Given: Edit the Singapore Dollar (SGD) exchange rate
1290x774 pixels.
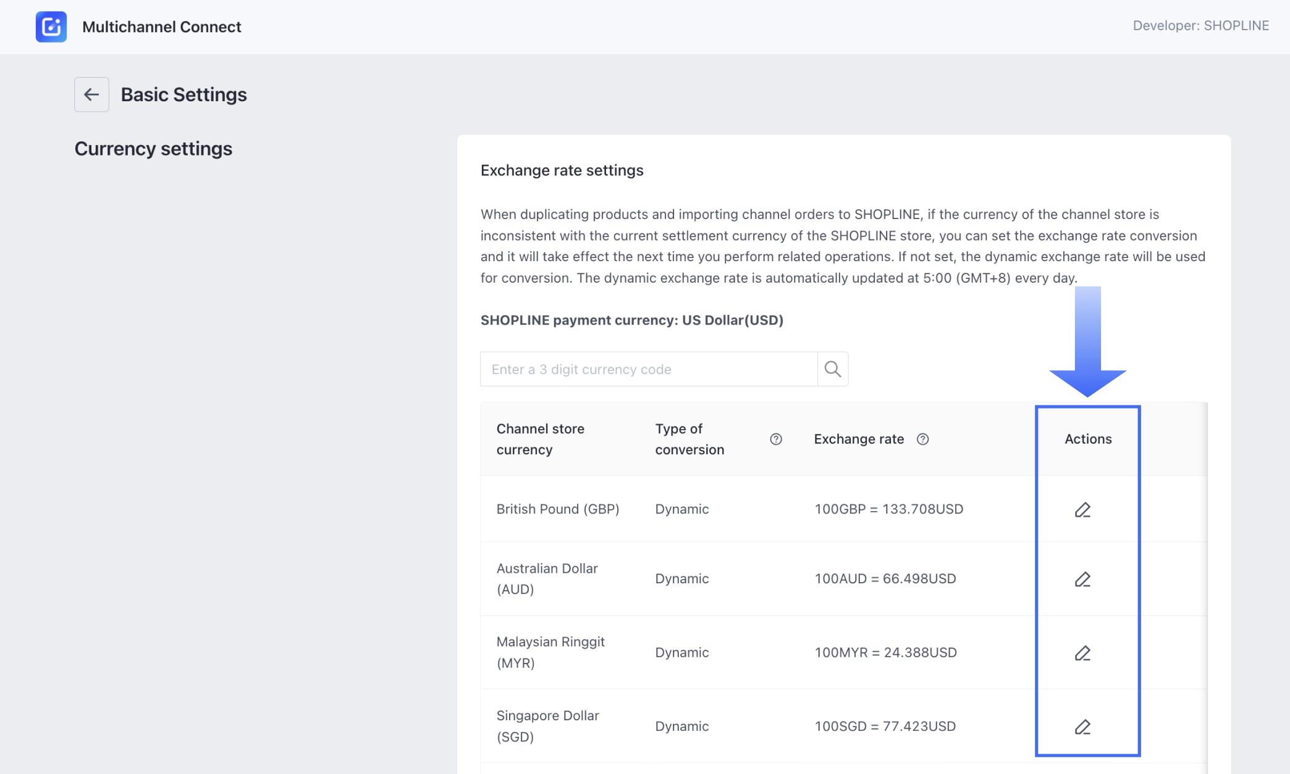Looking at the screenshot, I should tap(1082, 726).
